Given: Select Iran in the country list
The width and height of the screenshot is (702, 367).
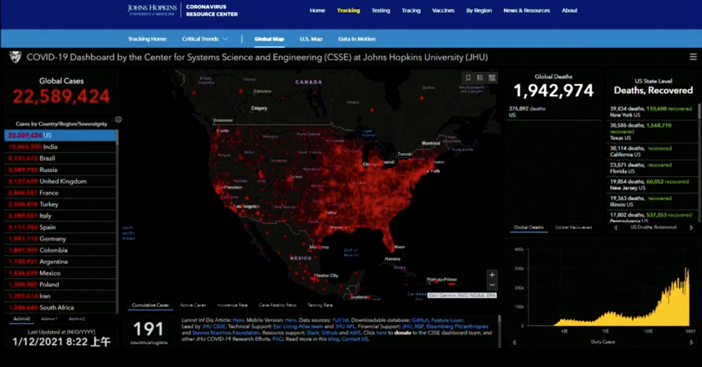Looking at the screenshot, I should pos(61,296).
